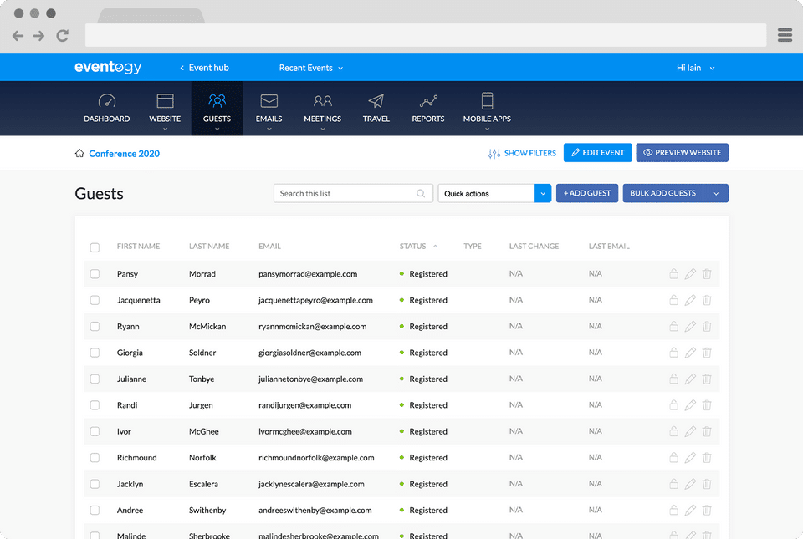Open the Reports graph icon
This screenshot has width=803, height=539.
[428, 101]
